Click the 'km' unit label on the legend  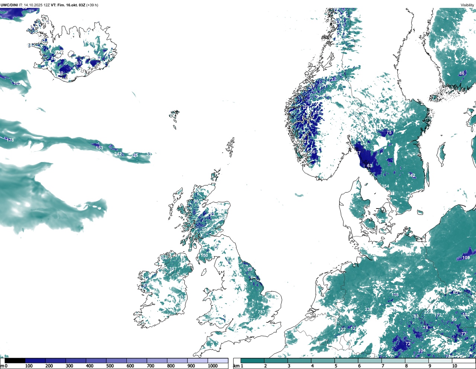pyautogui.click(x=236, y=366)
